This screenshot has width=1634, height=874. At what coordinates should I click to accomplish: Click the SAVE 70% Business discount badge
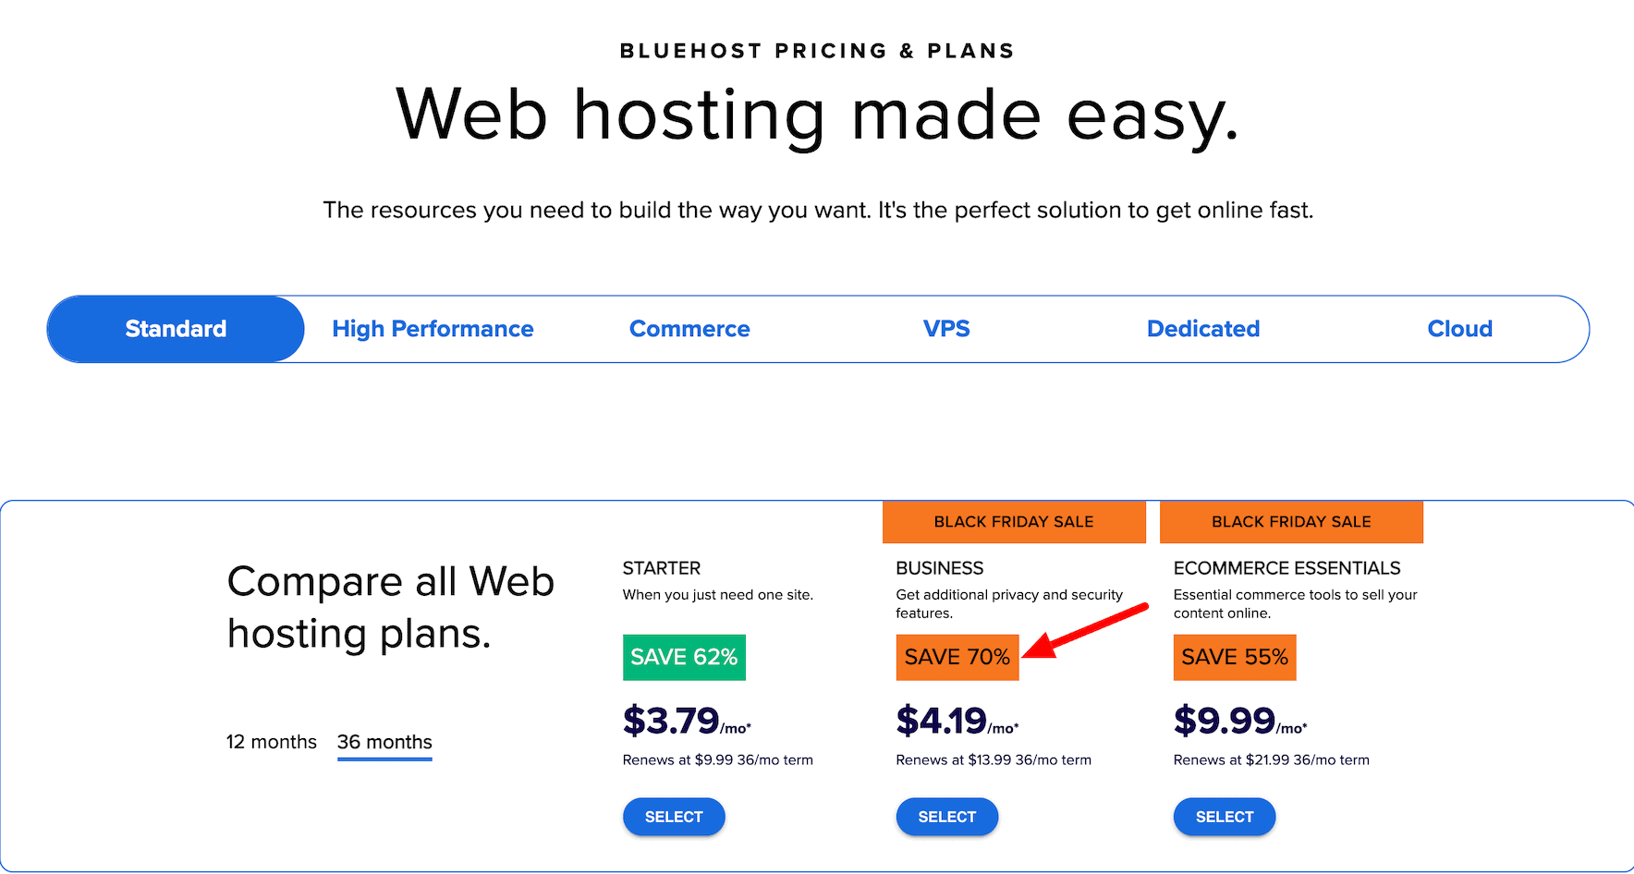957,657
